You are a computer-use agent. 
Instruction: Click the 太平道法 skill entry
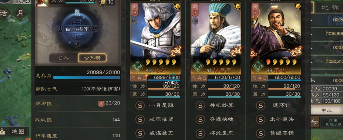coord(276,119)
